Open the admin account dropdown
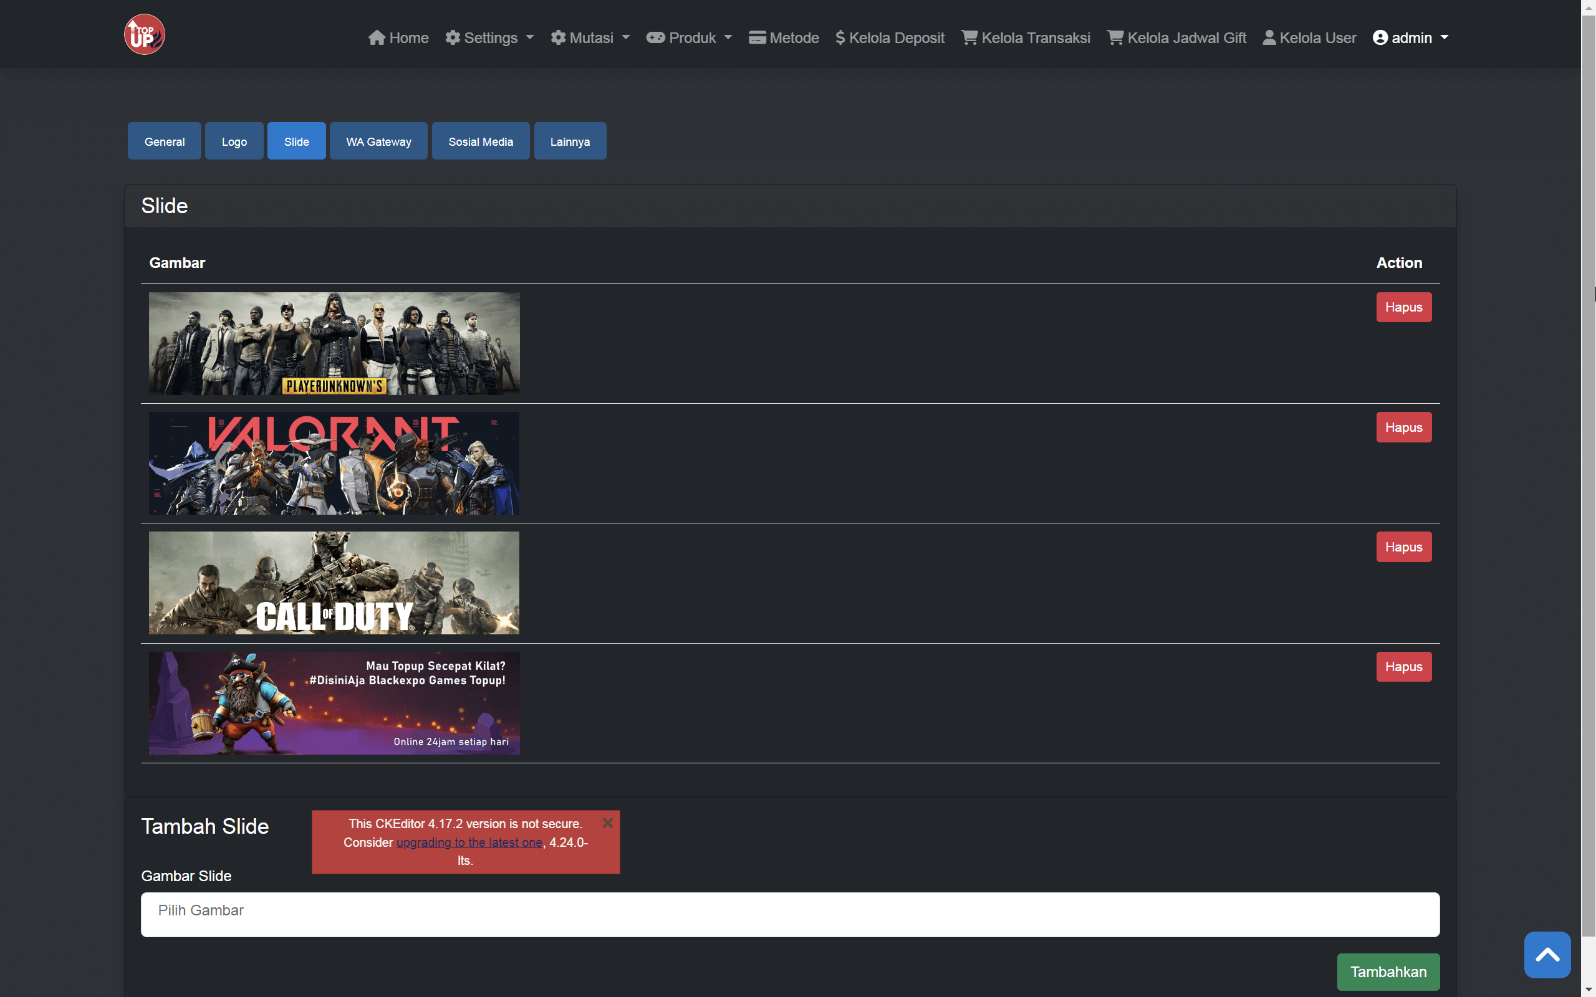Viewport: 1596px width, 997px height. coord(1411,37)
